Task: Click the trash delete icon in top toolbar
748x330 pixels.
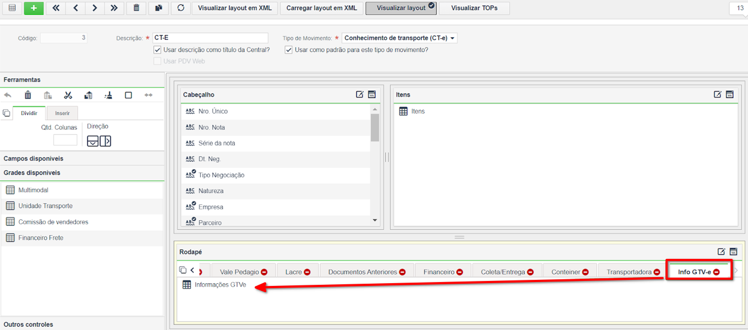Action: point(136,8)
